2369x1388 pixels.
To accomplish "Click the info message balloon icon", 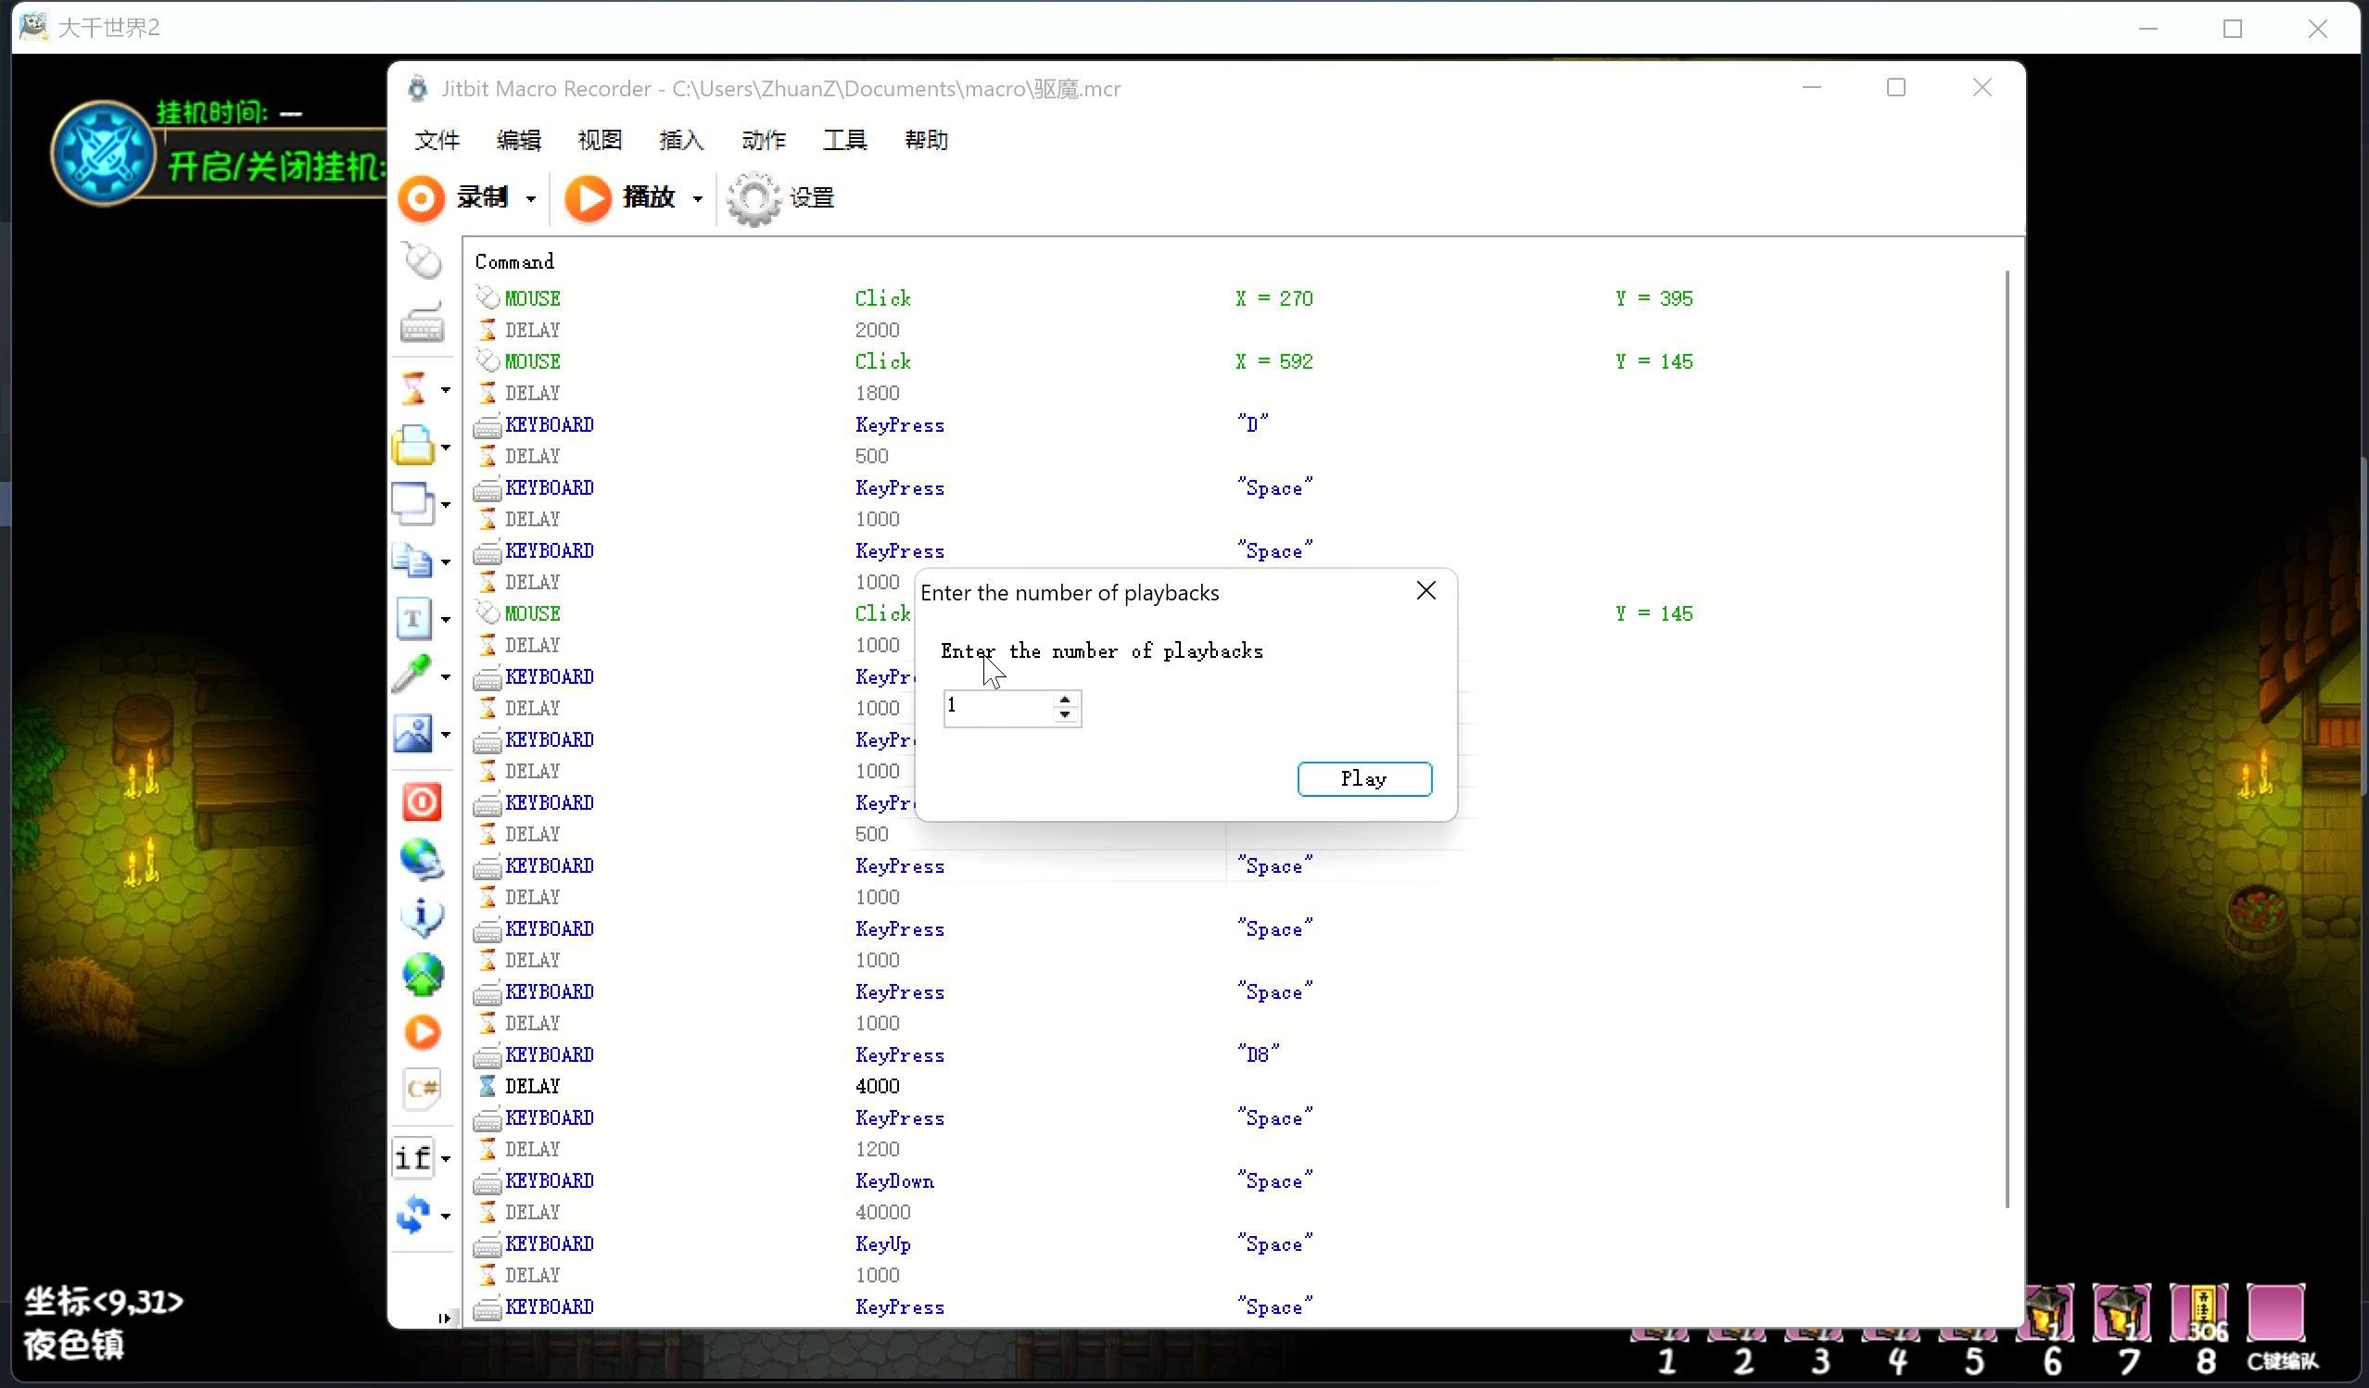I will (x=422, y=916).
